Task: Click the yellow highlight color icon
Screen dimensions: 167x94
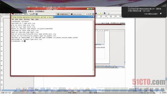Action: coord(100,13)
